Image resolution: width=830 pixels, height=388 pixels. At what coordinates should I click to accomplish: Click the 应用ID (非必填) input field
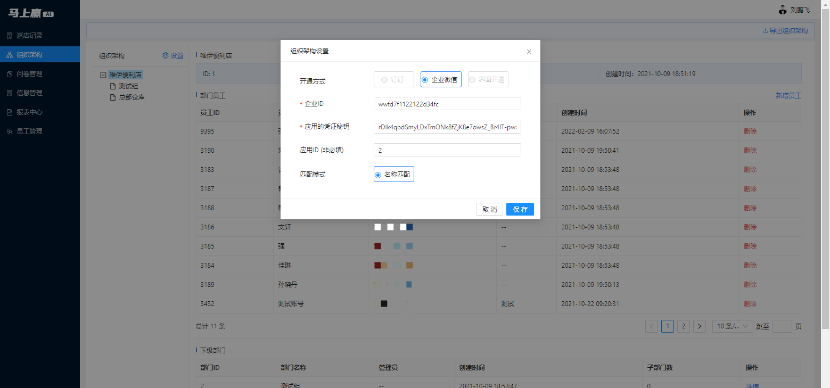447,150
